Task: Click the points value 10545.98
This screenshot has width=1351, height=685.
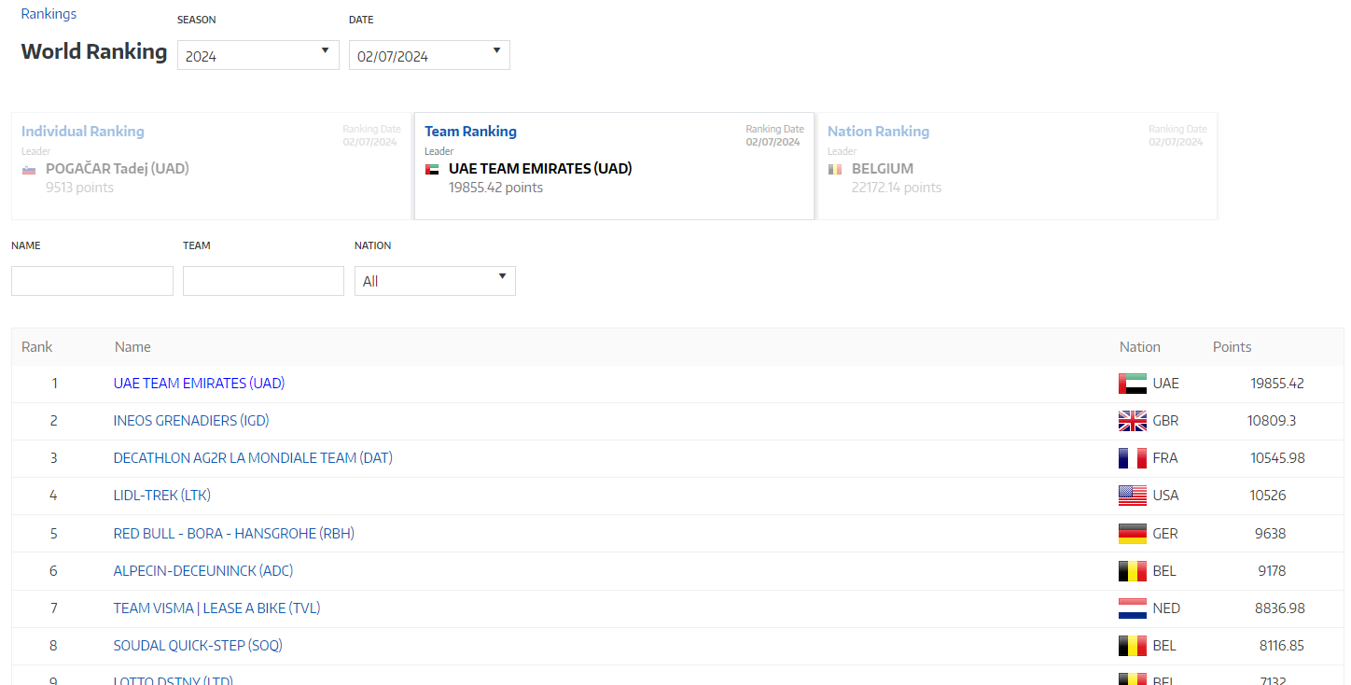Action: pyautogui.click(x=1277, y=458)
